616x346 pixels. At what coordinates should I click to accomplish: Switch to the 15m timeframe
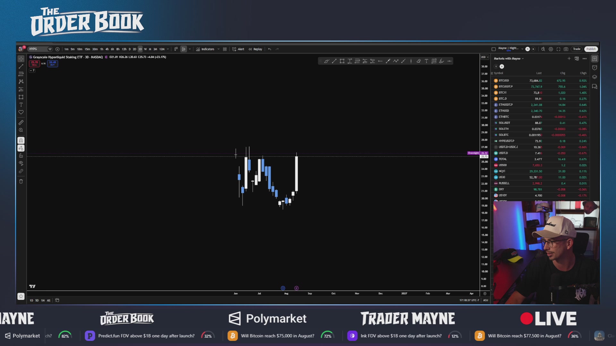[87, 49]
